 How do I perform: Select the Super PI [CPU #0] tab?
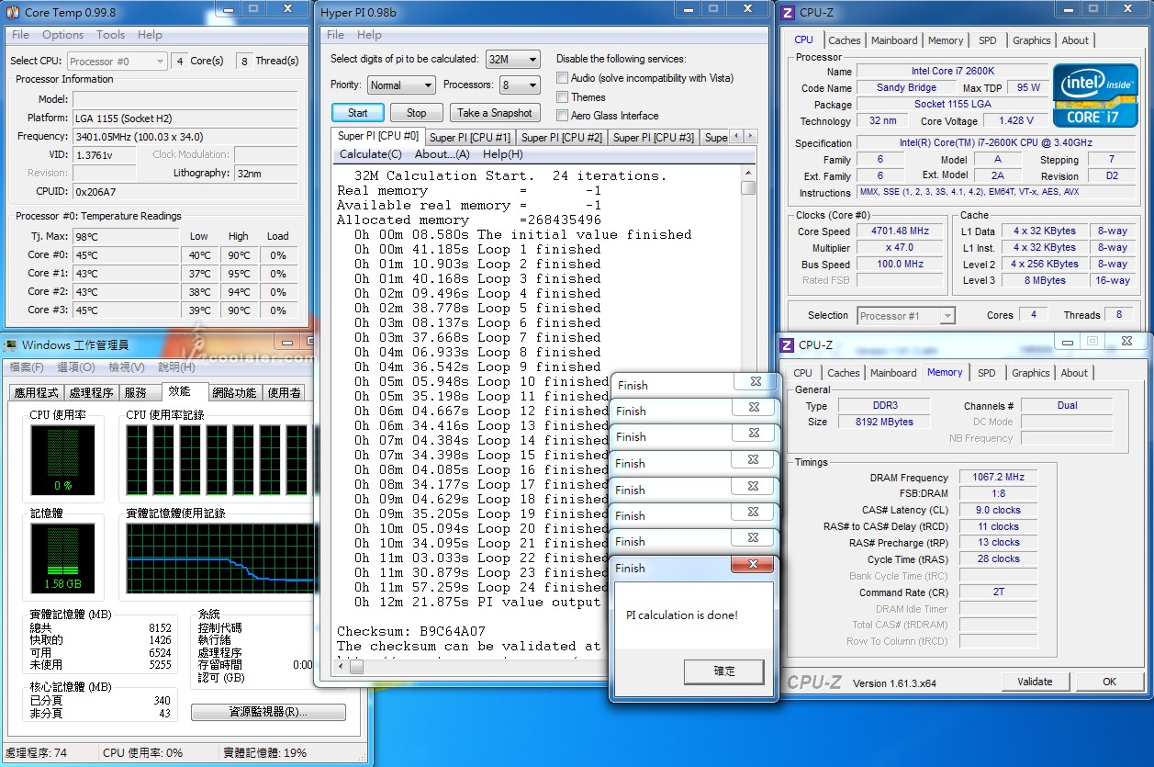[378, 136]
